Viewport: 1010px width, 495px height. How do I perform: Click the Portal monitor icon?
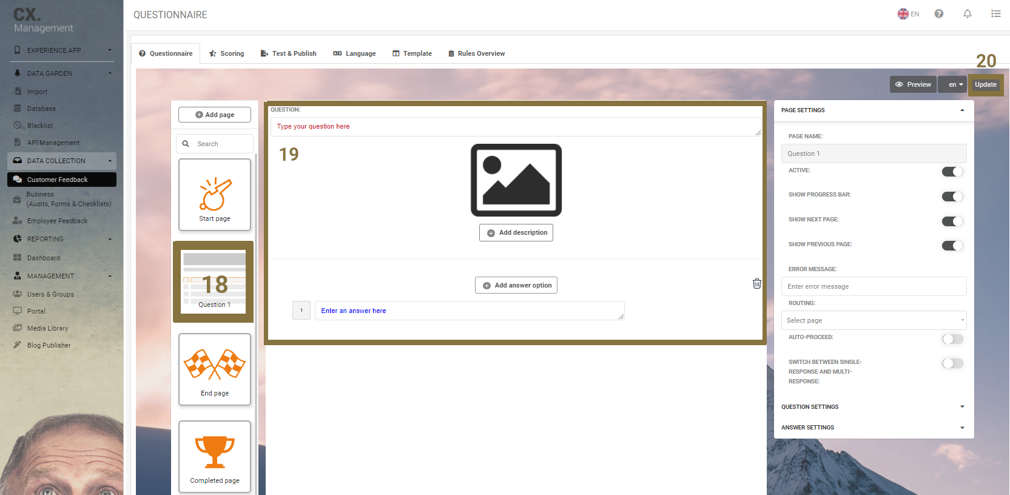tap(18, 311)
